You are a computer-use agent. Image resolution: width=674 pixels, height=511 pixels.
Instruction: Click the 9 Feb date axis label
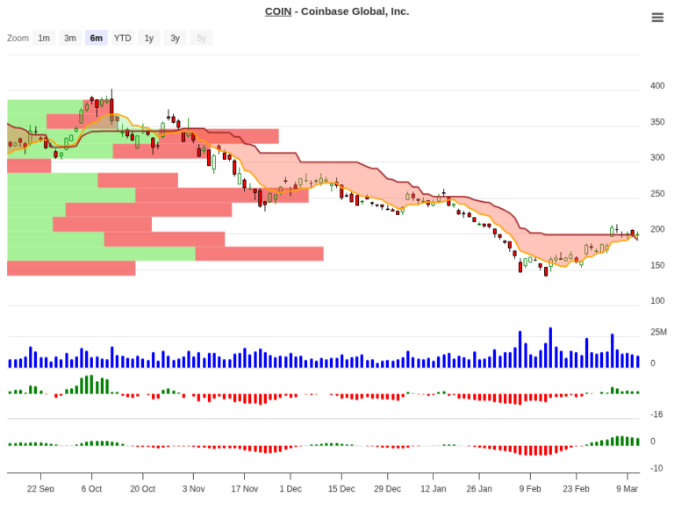coord(530,489)
